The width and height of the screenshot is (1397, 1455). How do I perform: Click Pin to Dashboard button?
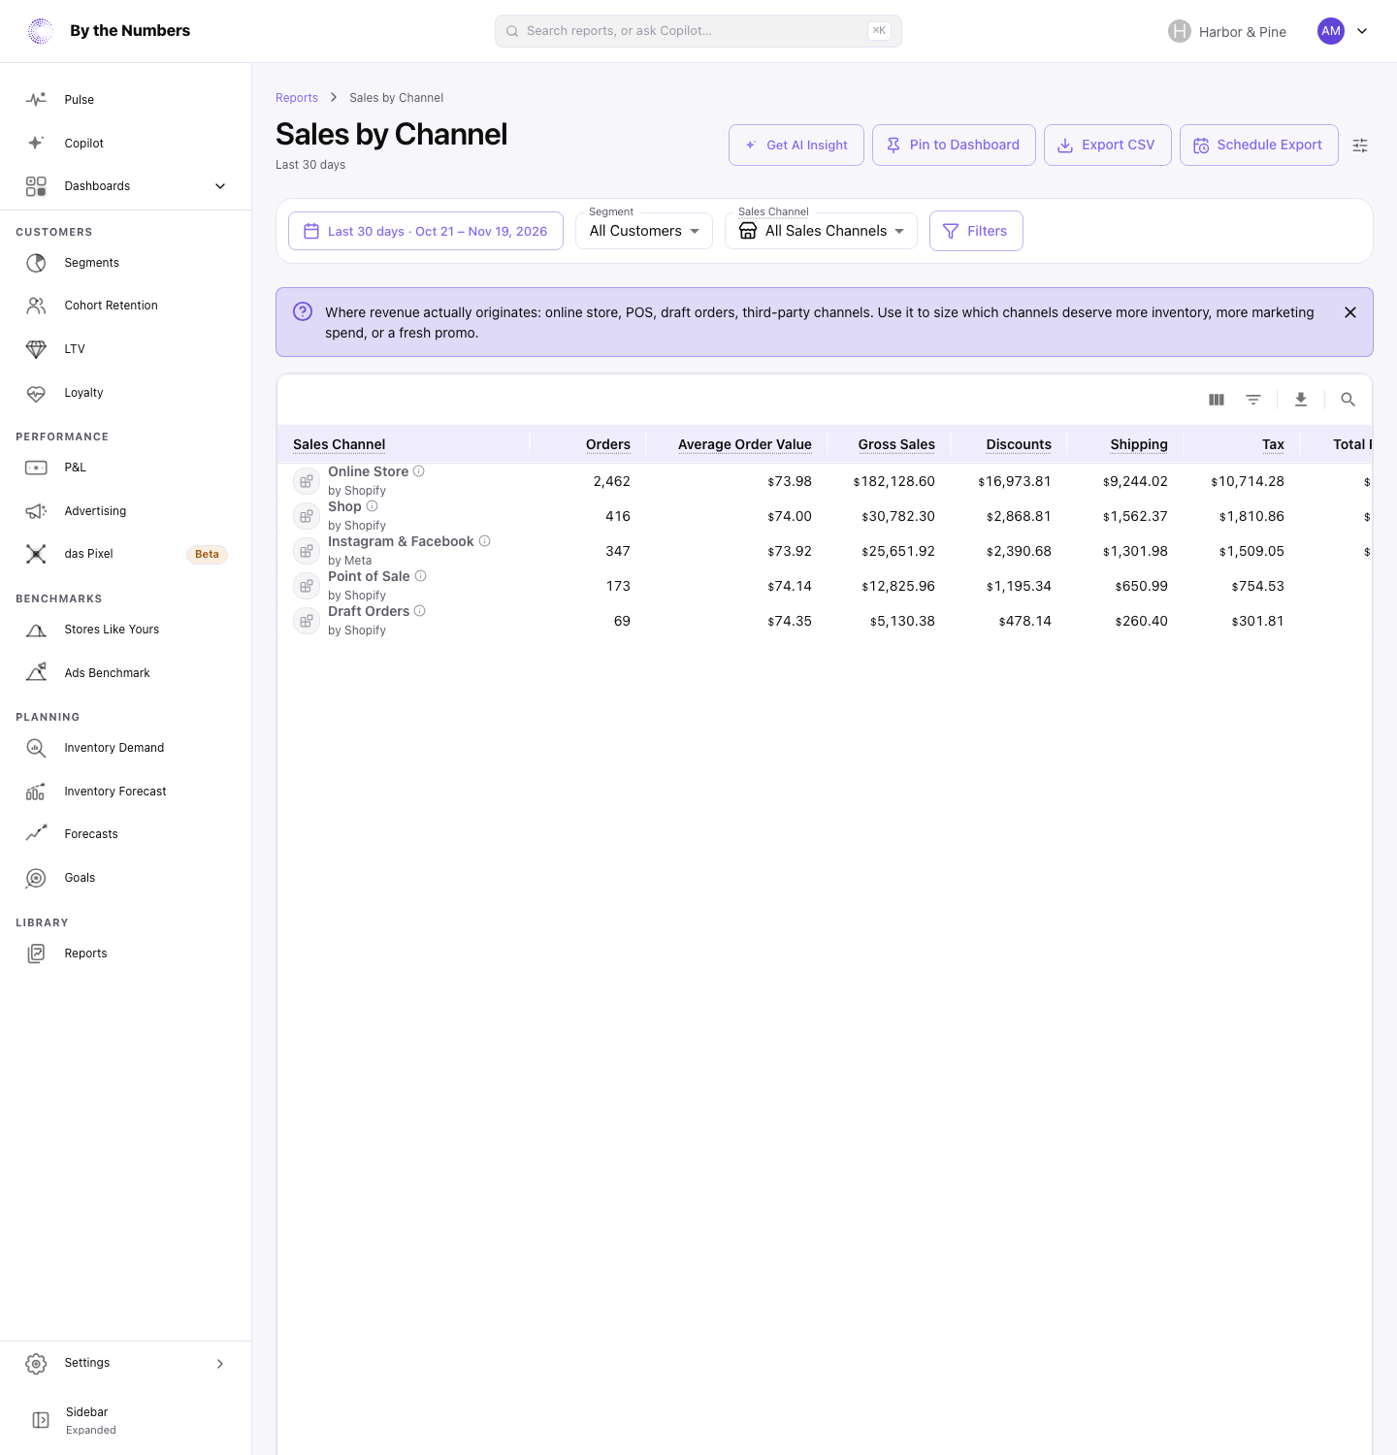point(954,145)
